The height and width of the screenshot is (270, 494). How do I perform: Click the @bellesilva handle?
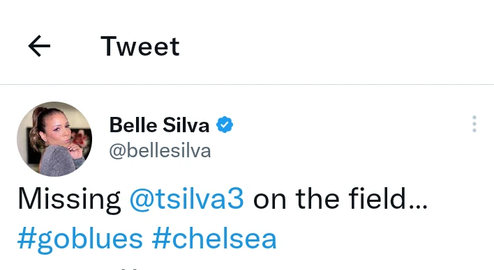point(160,151)
